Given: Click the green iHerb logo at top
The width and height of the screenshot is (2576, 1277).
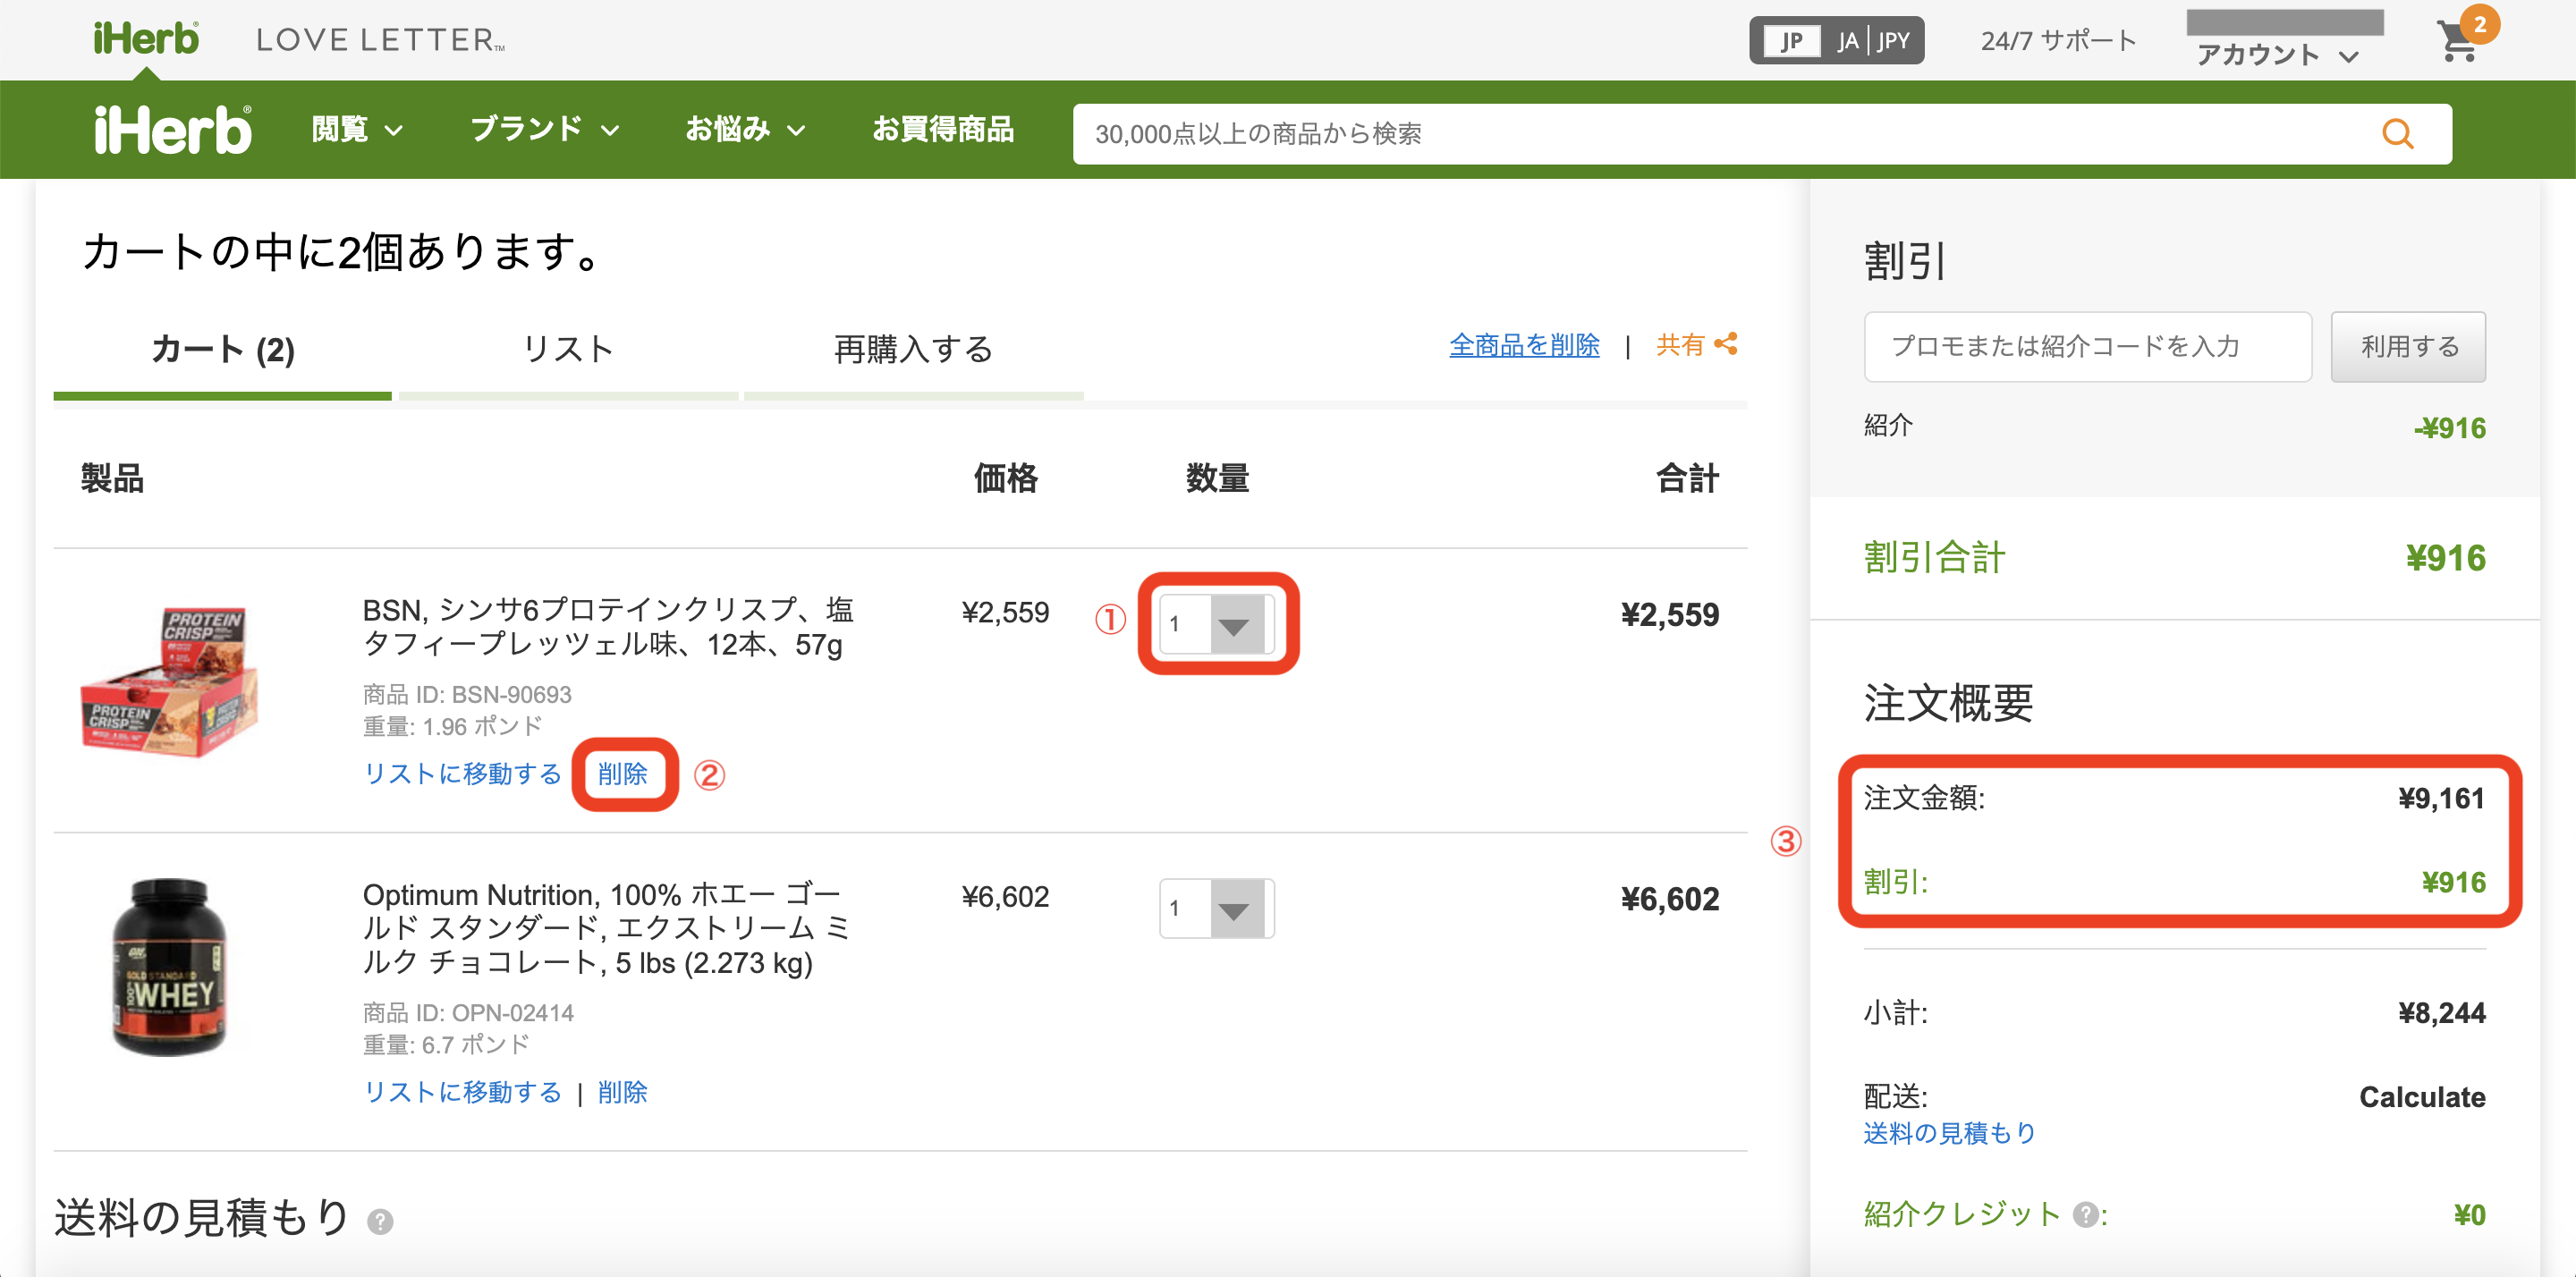Looking at the screenshot, I should [146, 39].
